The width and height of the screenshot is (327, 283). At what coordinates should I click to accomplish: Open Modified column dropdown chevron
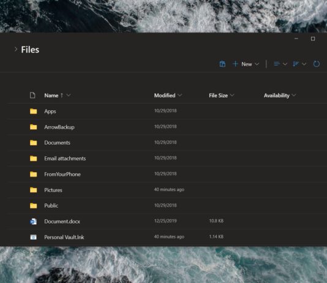(x=180, y=96)
